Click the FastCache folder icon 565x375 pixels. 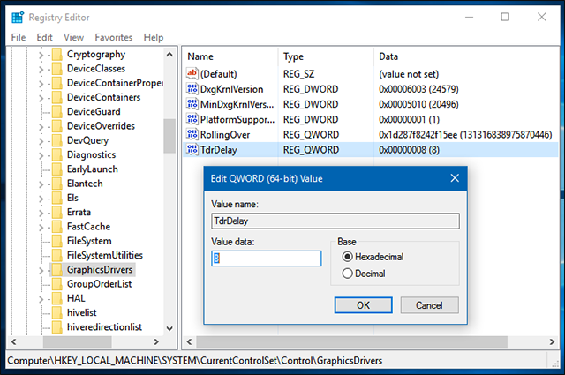(57, 227)
